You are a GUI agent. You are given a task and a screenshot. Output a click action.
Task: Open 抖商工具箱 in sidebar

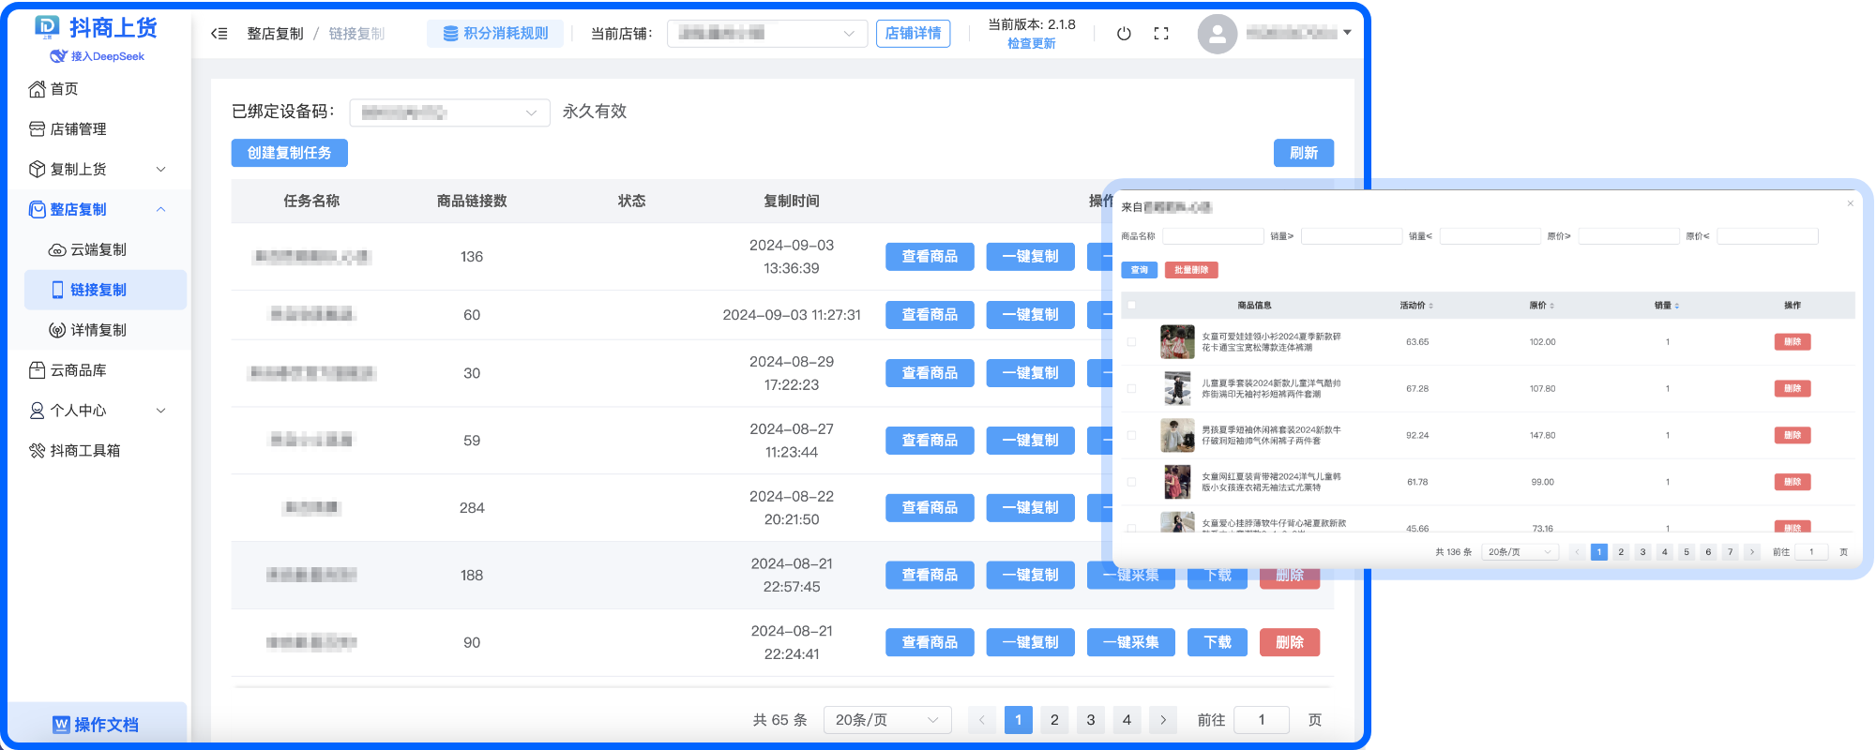(x=84, y=451)
